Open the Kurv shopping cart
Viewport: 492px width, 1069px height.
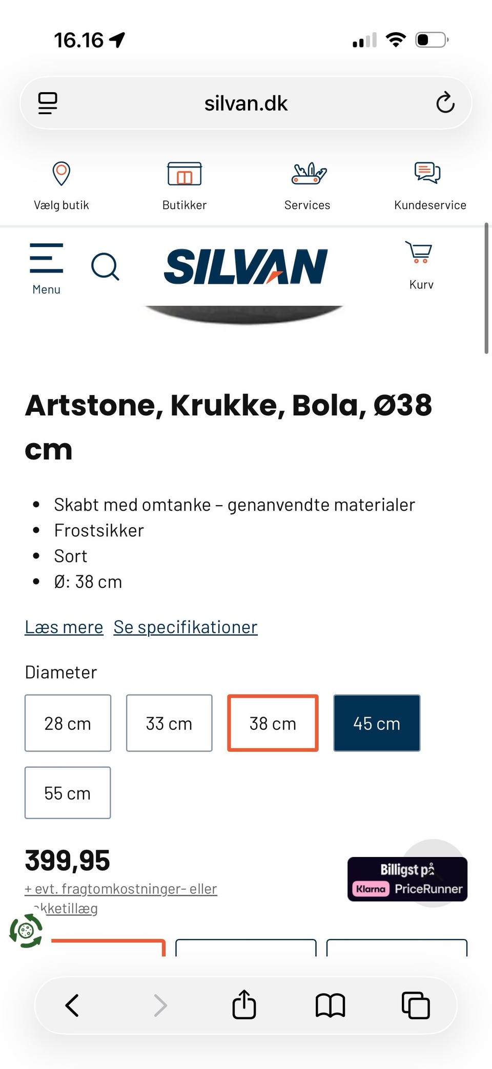(x=420, y=261)
